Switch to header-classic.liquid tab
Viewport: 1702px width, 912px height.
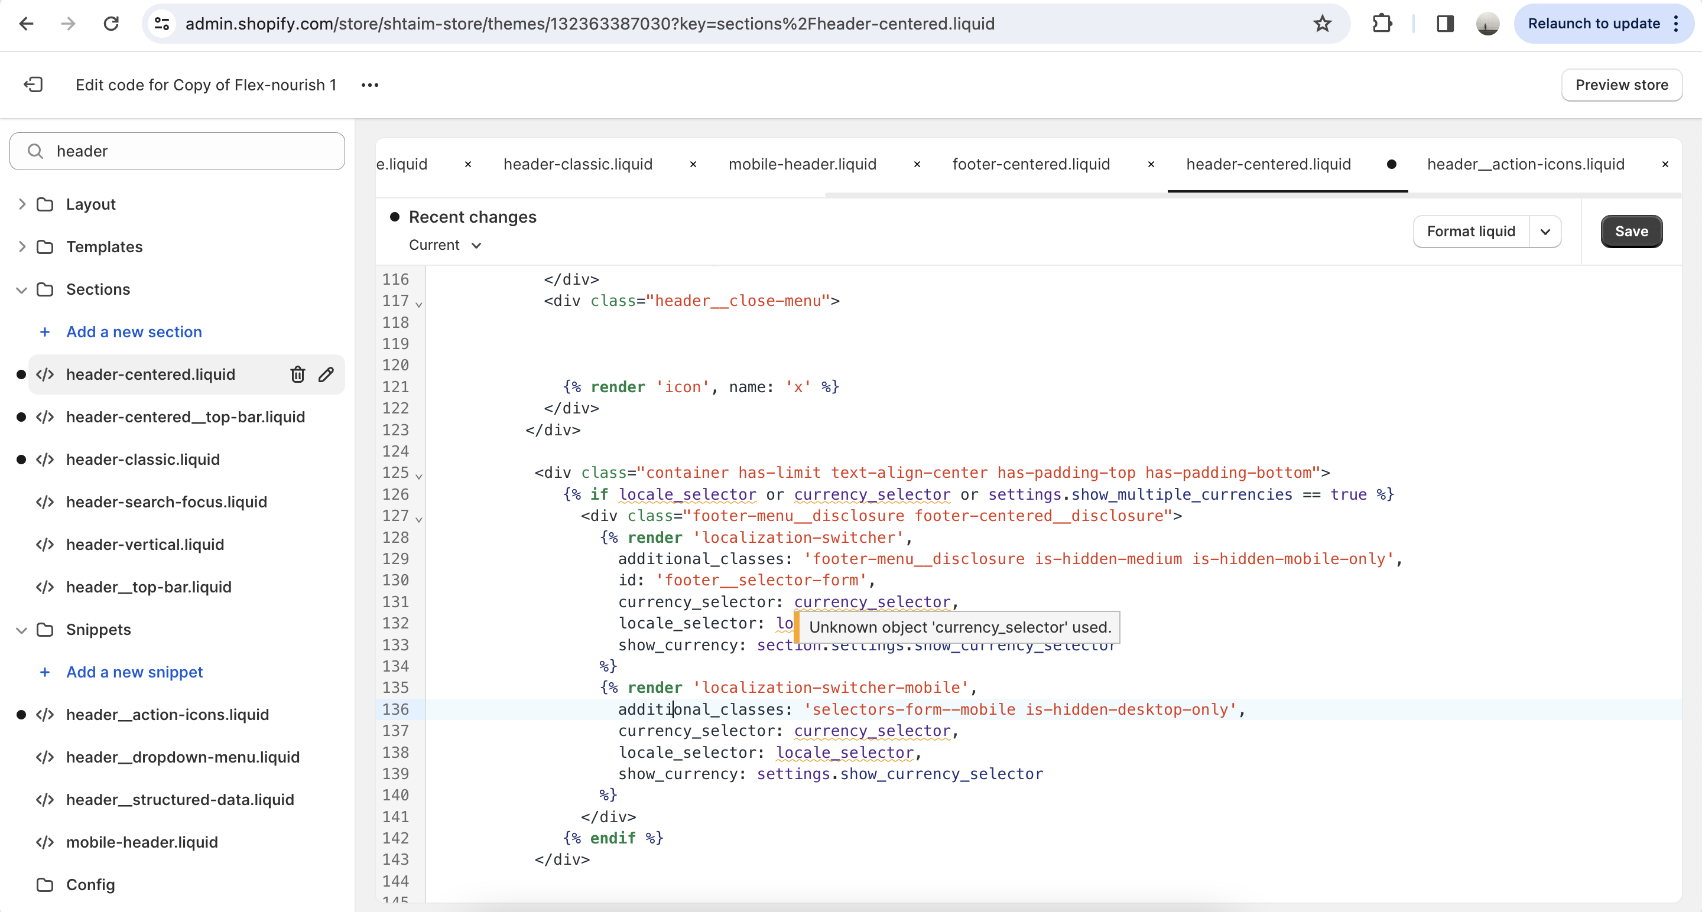(577, 164)
